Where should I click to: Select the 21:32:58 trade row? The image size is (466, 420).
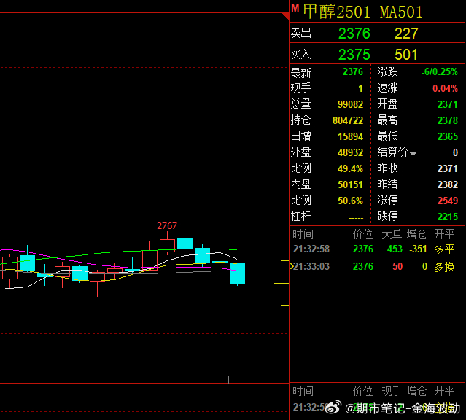point(376,249)
